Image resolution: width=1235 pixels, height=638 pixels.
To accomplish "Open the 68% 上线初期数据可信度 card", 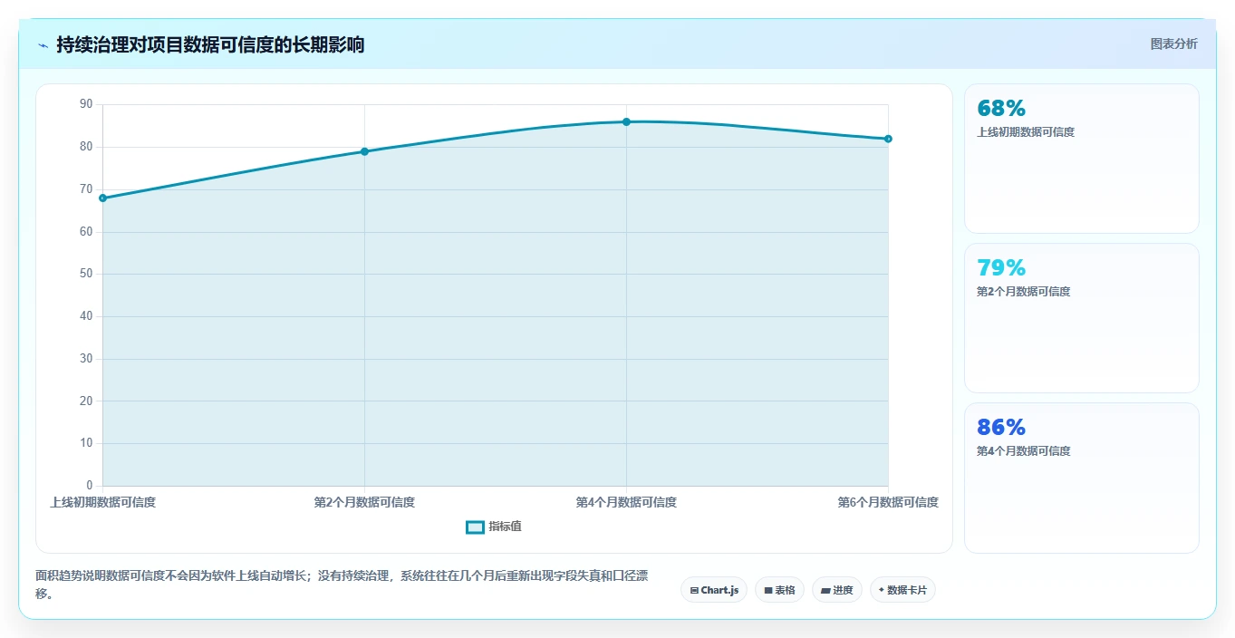I will tap(1082, 159).
